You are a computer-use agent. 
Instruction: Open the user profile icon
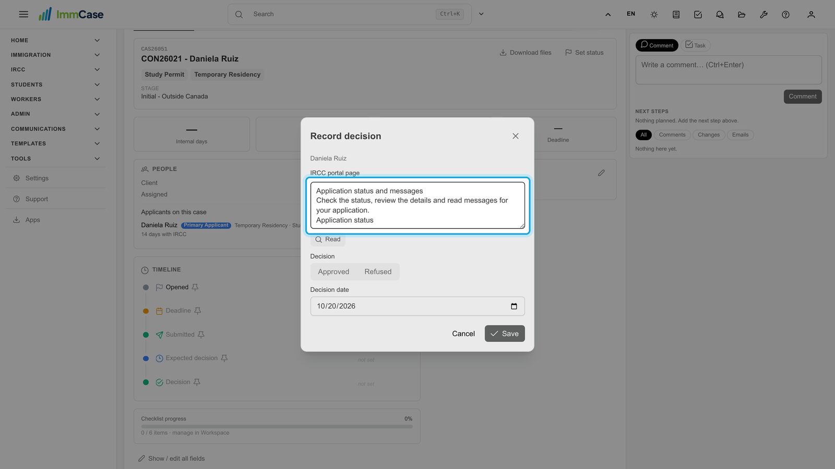point(811,15)
